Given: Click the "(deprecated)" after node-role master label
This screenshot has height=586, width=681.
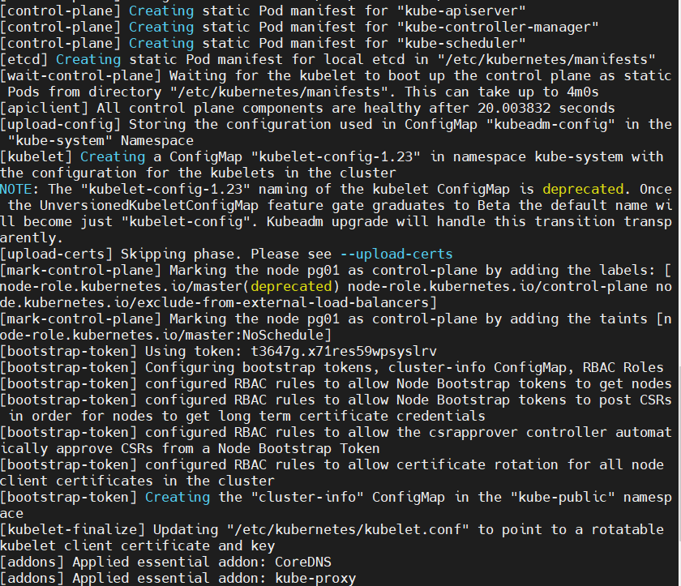Looking at the screenshot, I should coord(291,286).
